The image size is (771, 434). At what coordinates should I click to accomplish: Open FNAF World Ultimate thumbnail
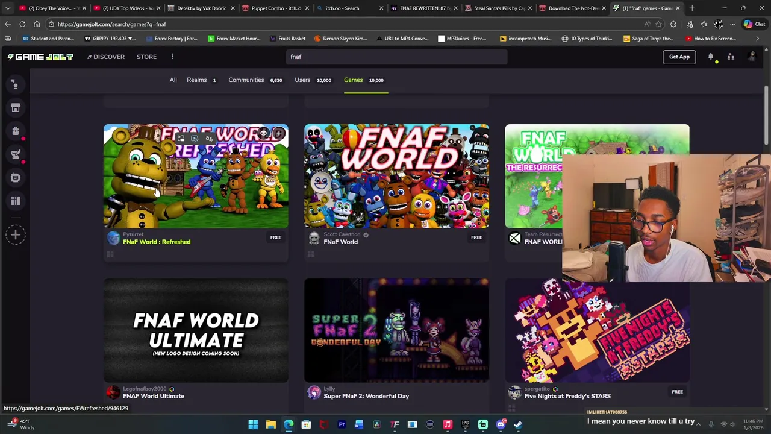click(x=196, y=330)
